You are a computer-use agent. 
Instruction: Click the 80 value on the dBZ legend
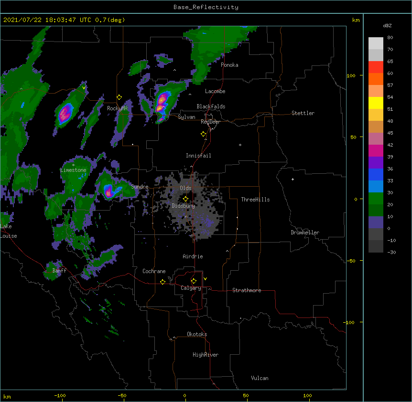point(390,38)
